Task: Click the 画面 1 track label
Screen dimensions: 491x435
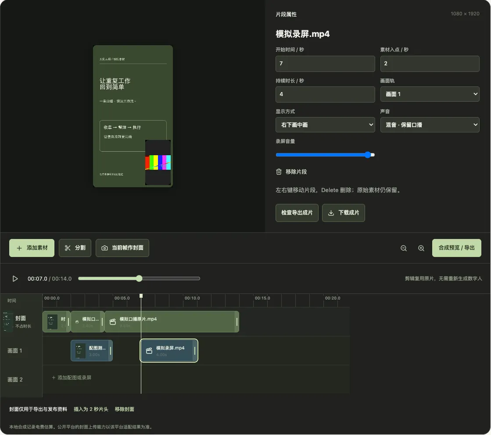Action: [x=15, y=351]
